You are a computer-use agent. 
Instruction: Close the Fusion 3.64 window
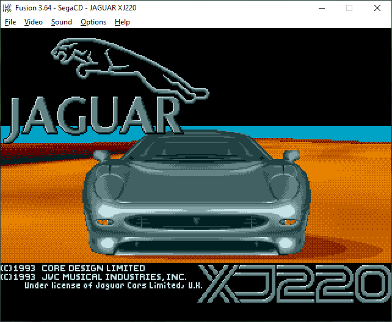coord(377,8)
